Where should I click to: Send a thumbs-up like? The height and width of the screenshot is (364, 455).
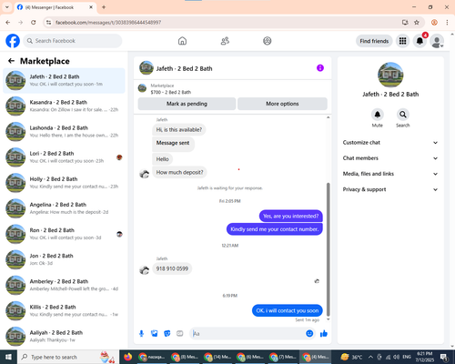[324, 334]
